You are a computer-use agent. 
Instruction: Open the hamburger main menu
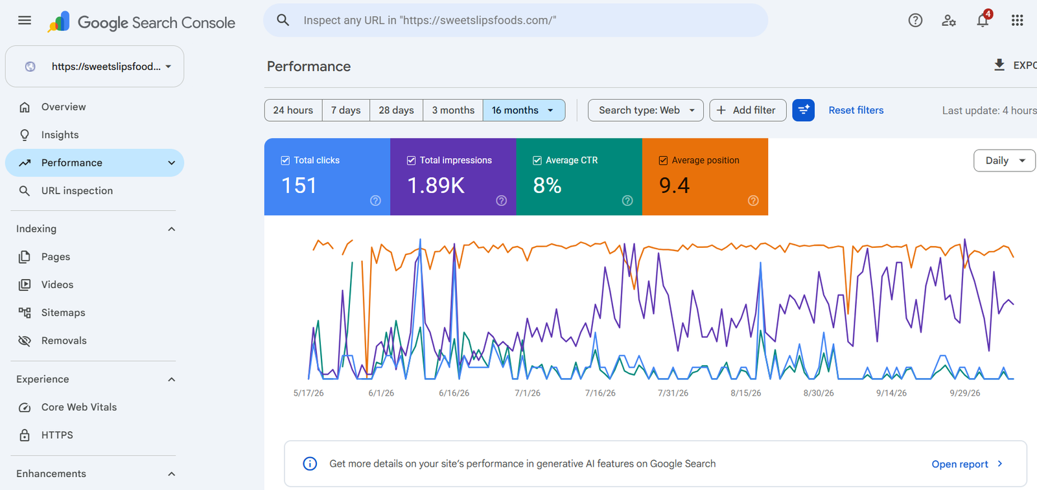tap(25, 20)
